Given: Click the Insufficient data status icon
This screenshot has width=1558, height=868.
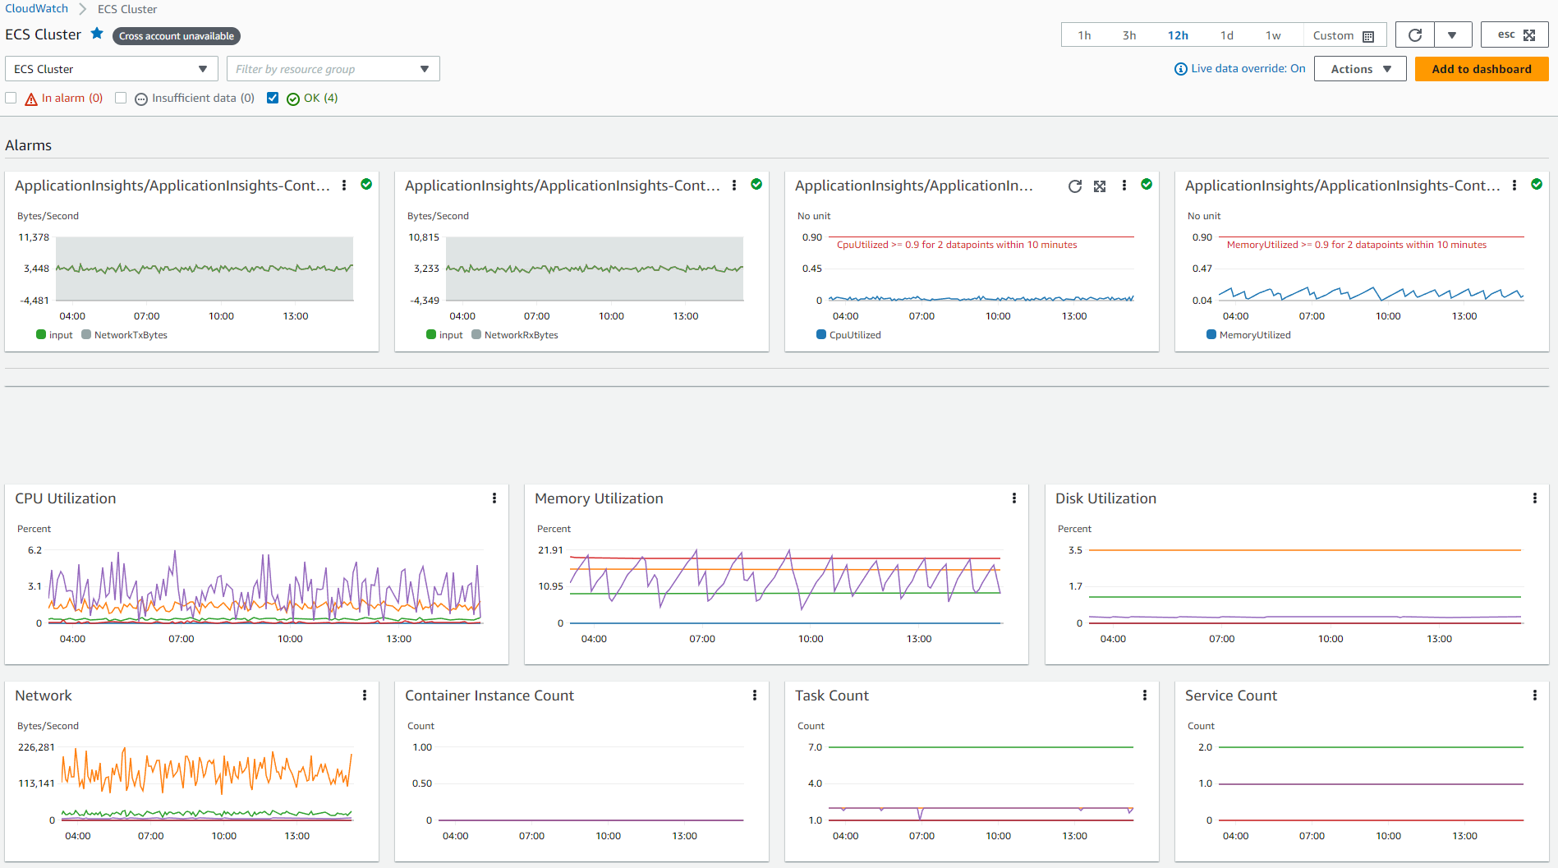Looking at the screenshot, I should click(x=141, y=99).
